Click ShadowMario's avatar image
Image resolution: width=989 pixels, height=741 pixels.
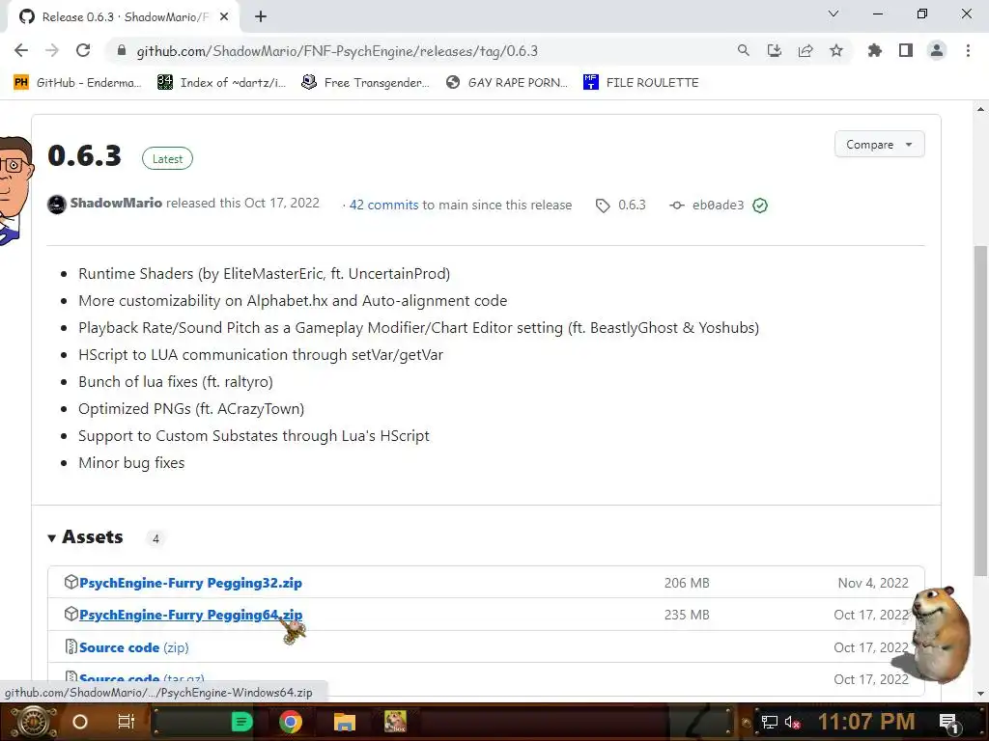pyautogui.click(x=57, y=205)
